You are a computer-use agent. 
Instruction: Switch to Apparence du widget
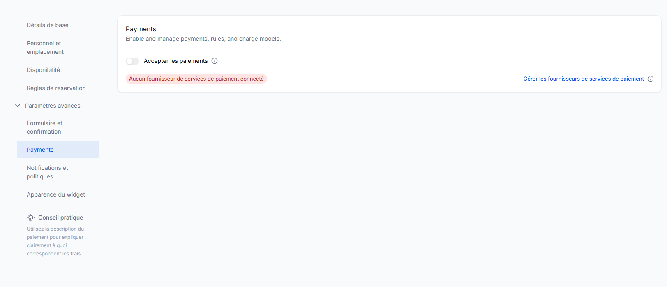point(56,194)
